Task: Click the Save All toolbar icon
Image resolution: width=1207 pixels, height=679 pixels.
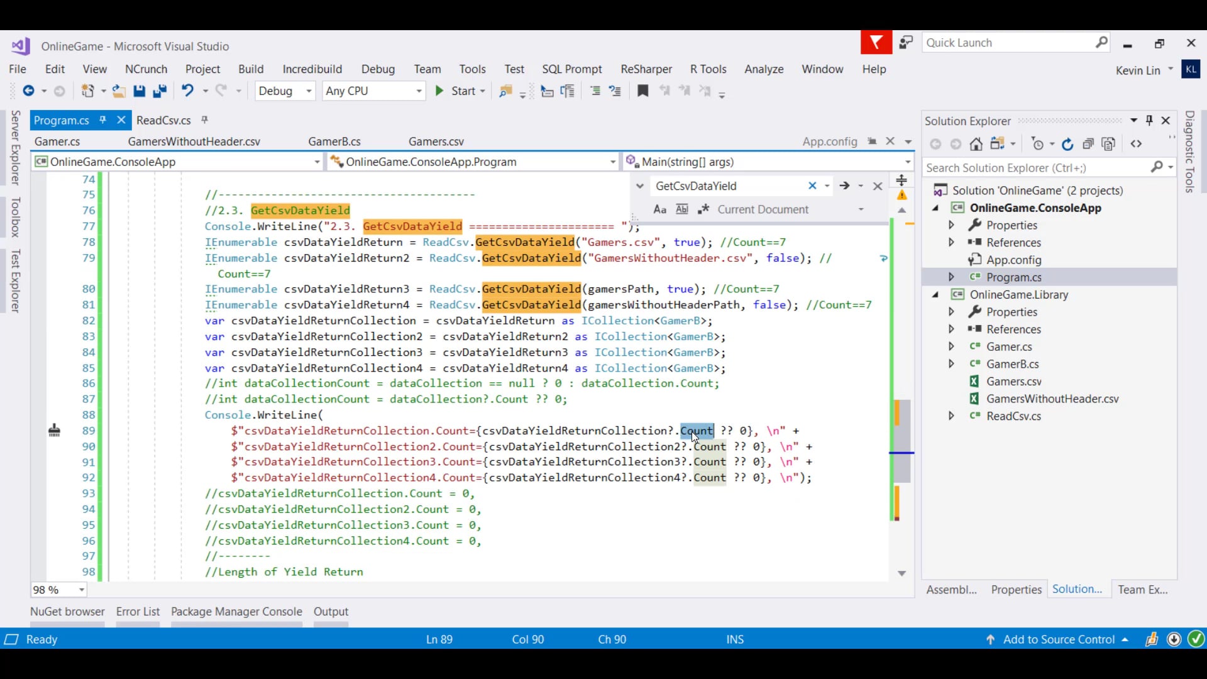Action: pyautogui.click(x=160, y=91)
